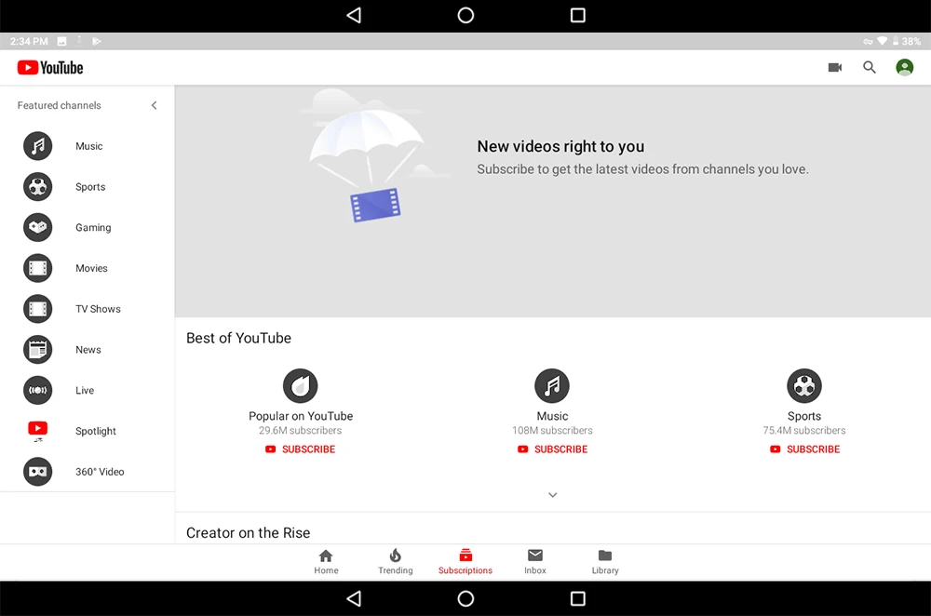This screenshot has height=616, width=931.
Task: Subscribe to the Sports channel
Action: click(804, 449)
